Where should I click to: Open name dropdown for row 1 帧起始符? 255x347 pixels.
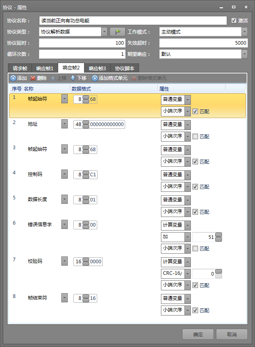[65, 99]
